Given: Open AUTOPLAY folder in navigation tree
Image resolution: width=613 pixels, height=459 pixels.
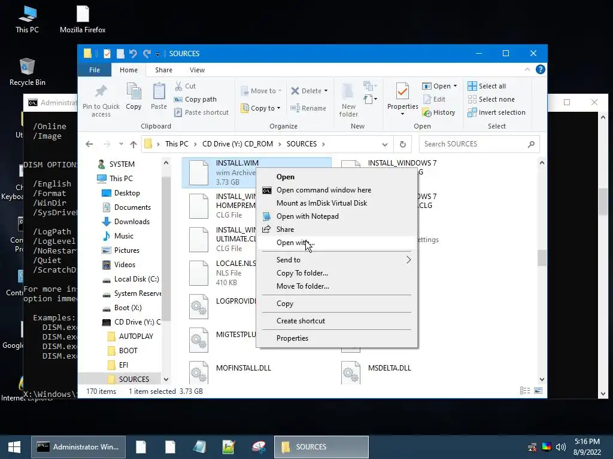Looking at the screenshot, I should (x=136, y=336).
